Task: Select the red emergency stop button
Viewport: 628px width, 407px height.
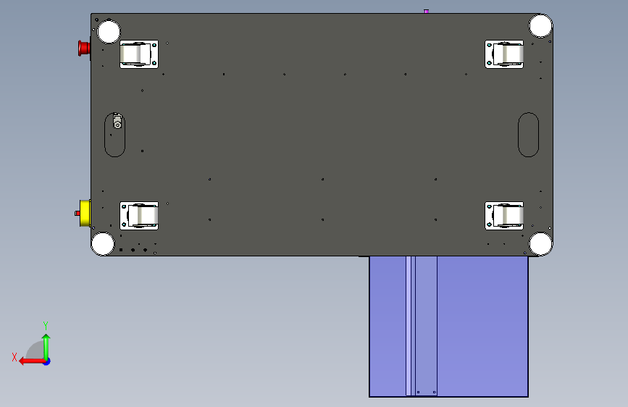Action: 85,48
